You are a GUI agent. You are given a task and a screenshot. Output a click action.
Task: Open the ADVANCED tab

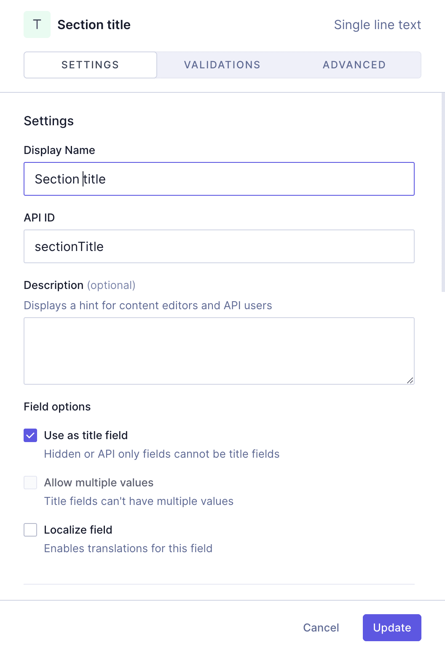point(354,65)
